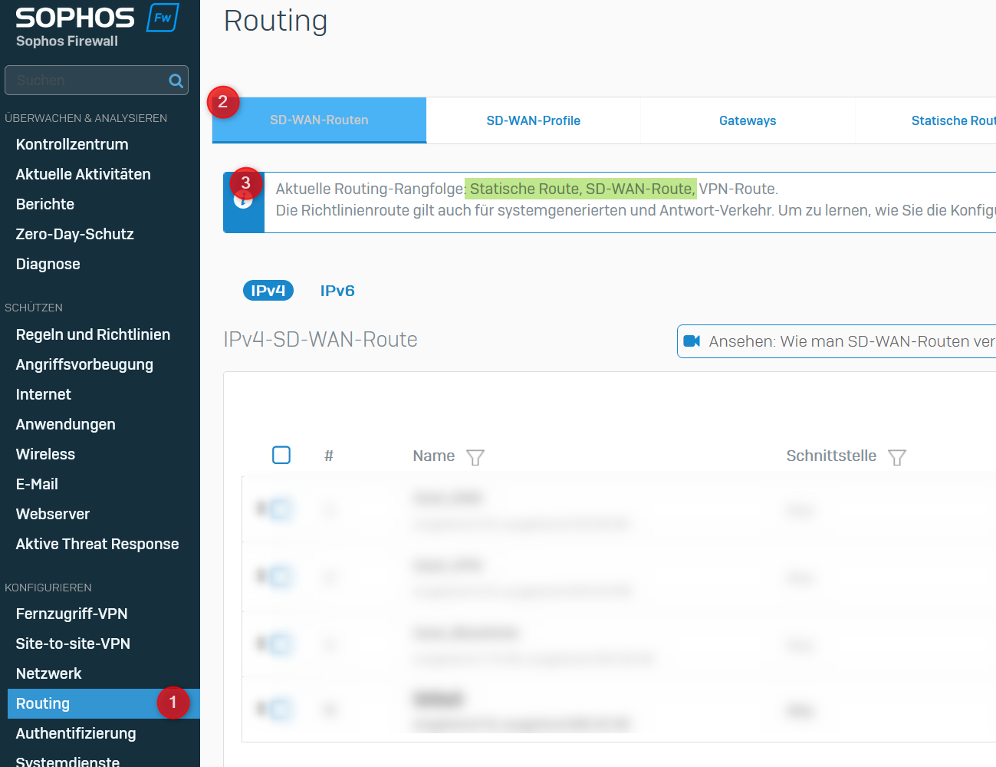This screenshot has height=767, width=996.
Task: Click the Sophos Fw logo badge
Action: point(163,18)
